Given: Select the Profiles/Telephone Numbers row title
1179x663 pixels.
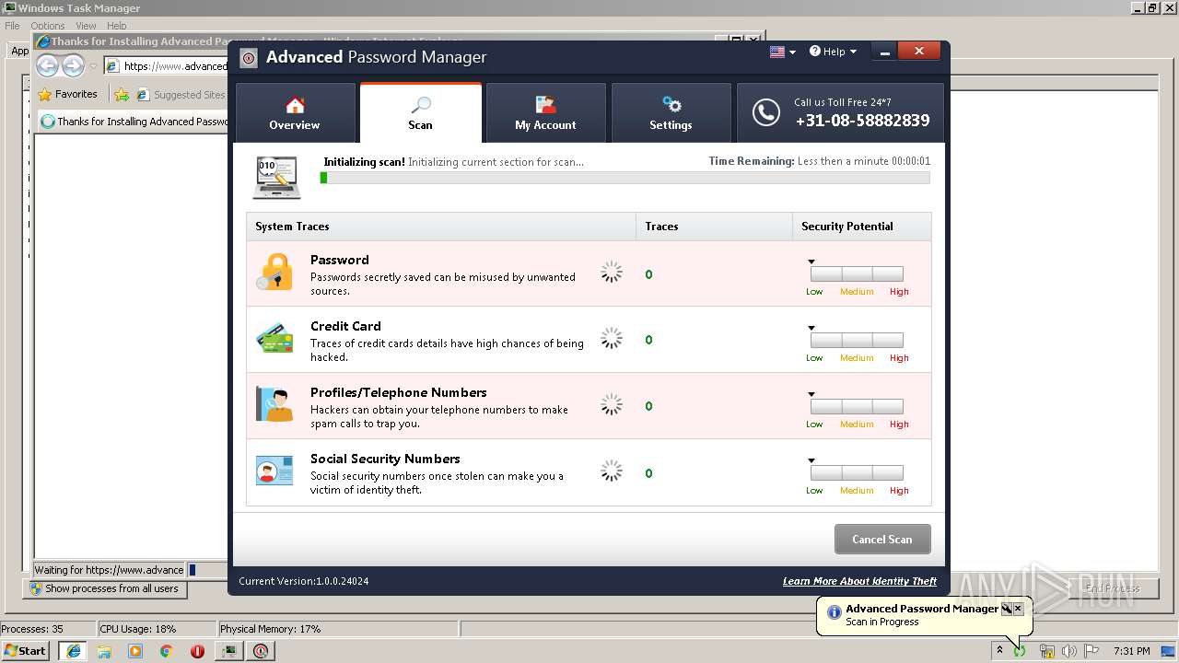Looking at the screenshot, I should click(x=398, y=393).
